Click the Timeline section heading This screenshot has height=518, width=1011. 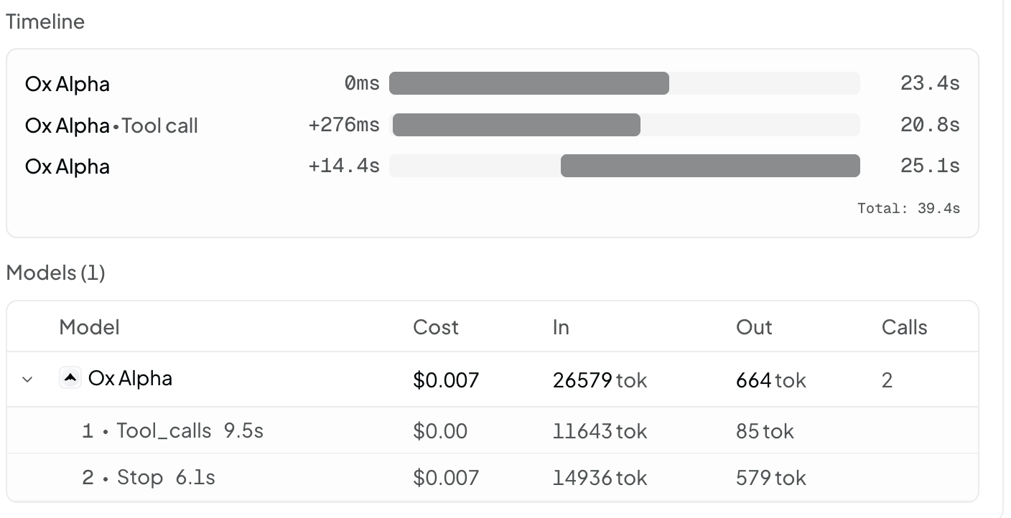pos(45,22)
